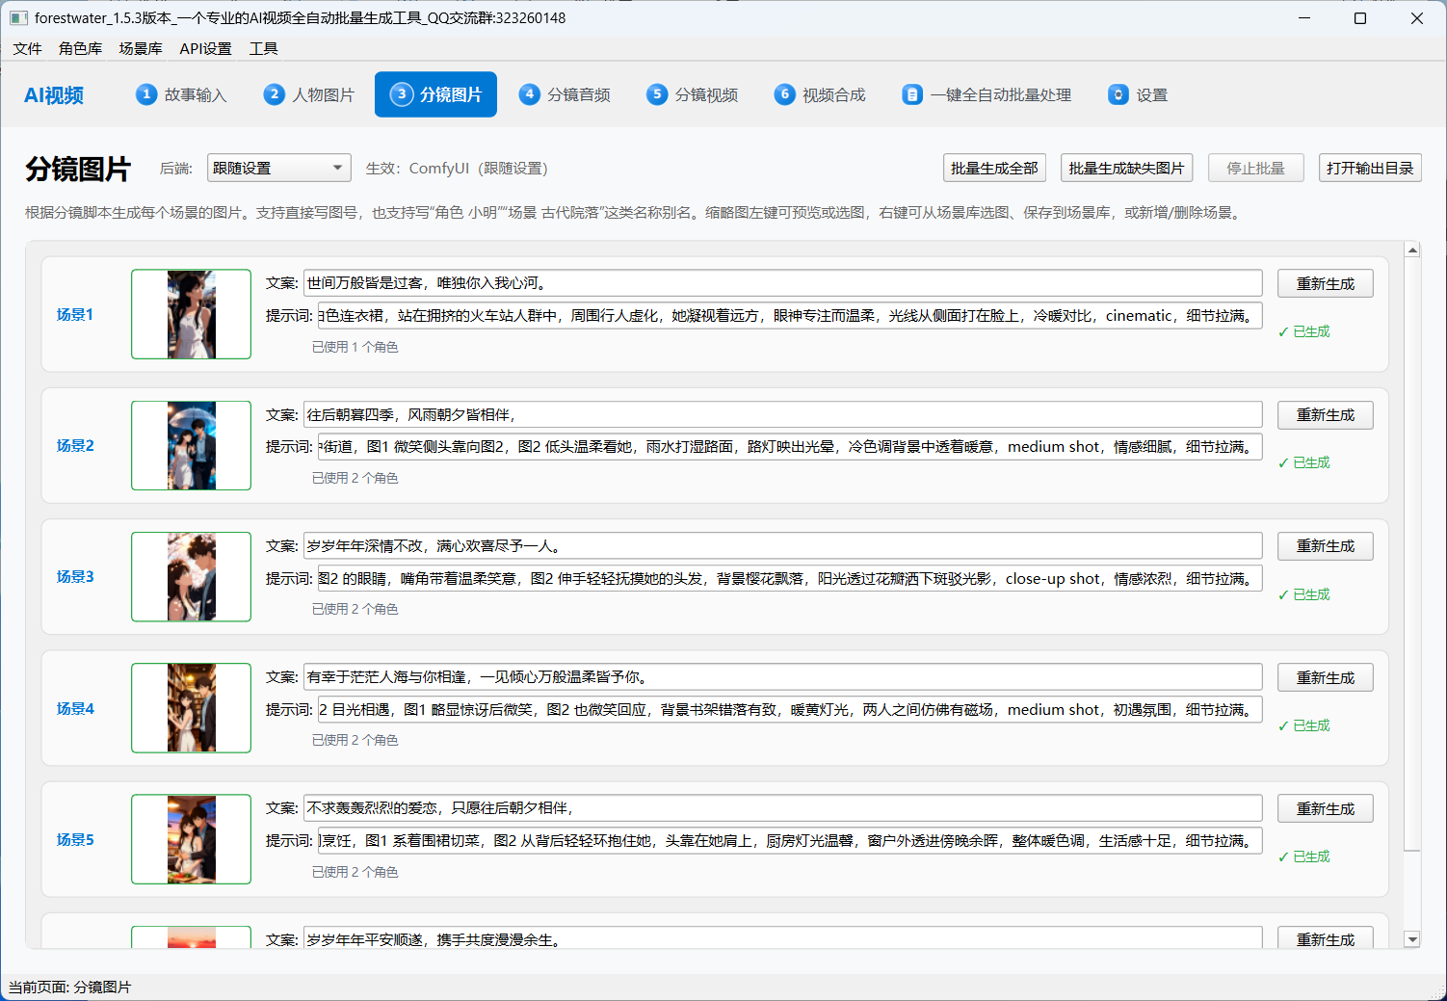Click the forestwater app icon in title bar
1447x1001 pixels.
click(18, 18)
